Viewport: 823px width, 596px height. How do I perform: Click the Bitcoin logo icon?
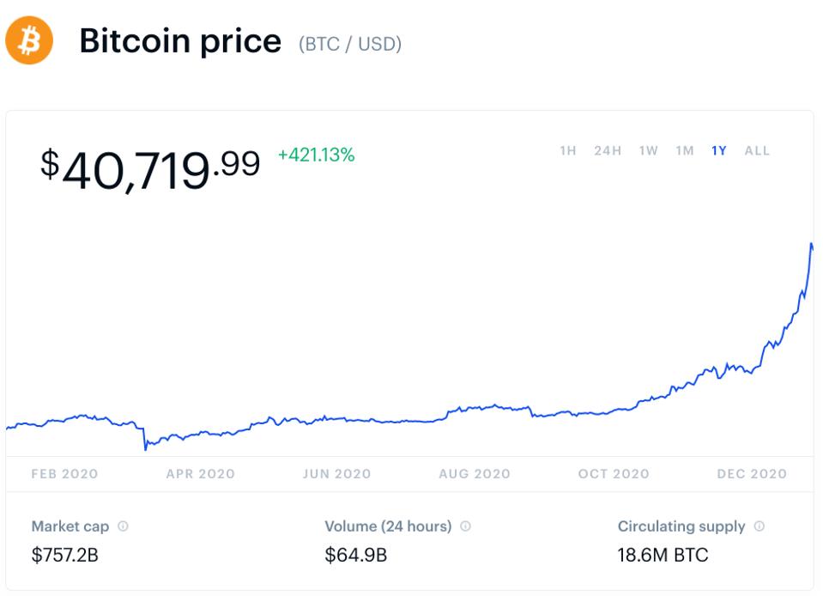[28, 40]
